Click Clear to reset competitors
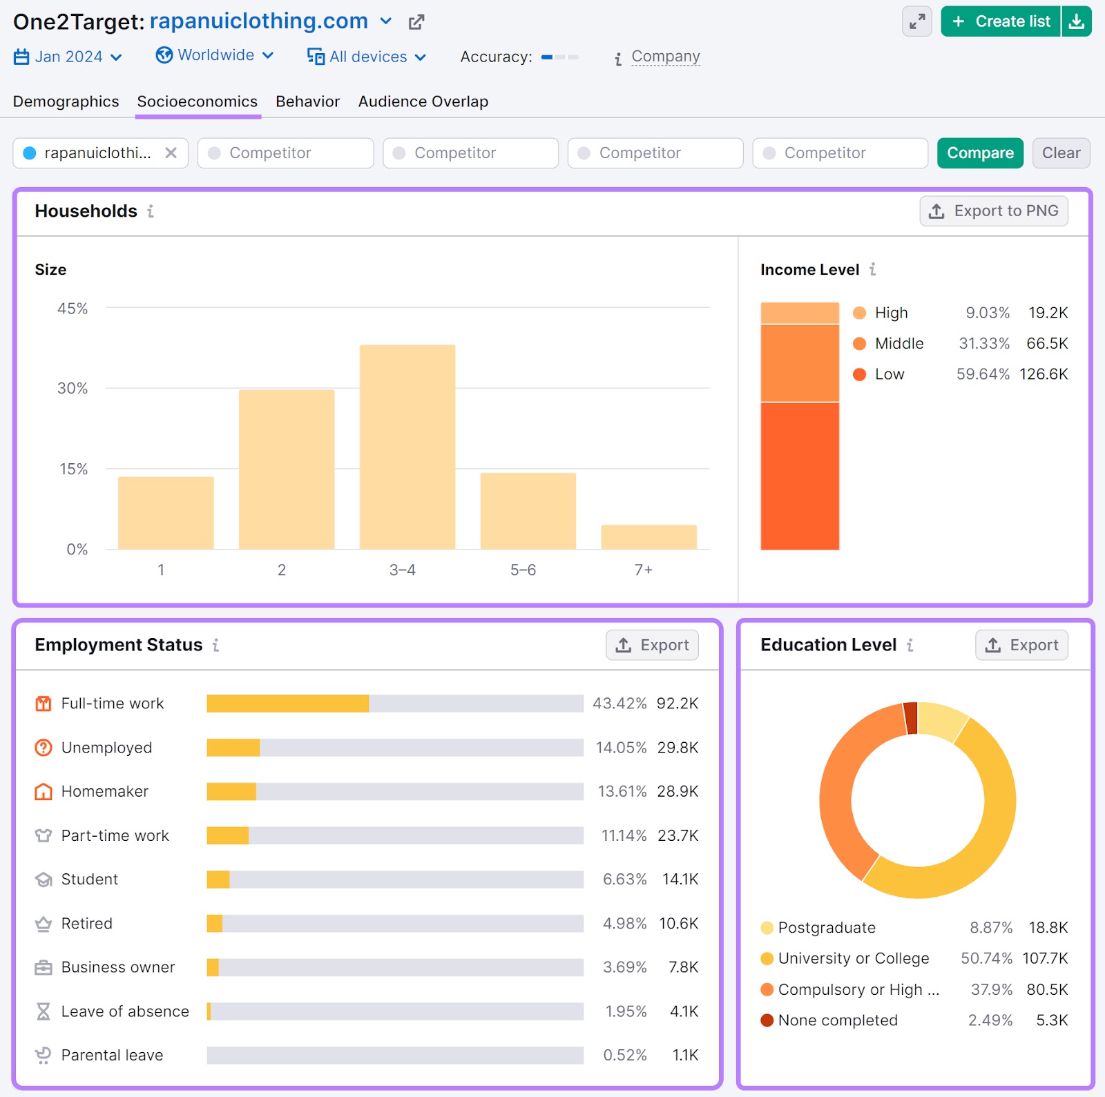 pyautogui.click(x=1061, y=153)
